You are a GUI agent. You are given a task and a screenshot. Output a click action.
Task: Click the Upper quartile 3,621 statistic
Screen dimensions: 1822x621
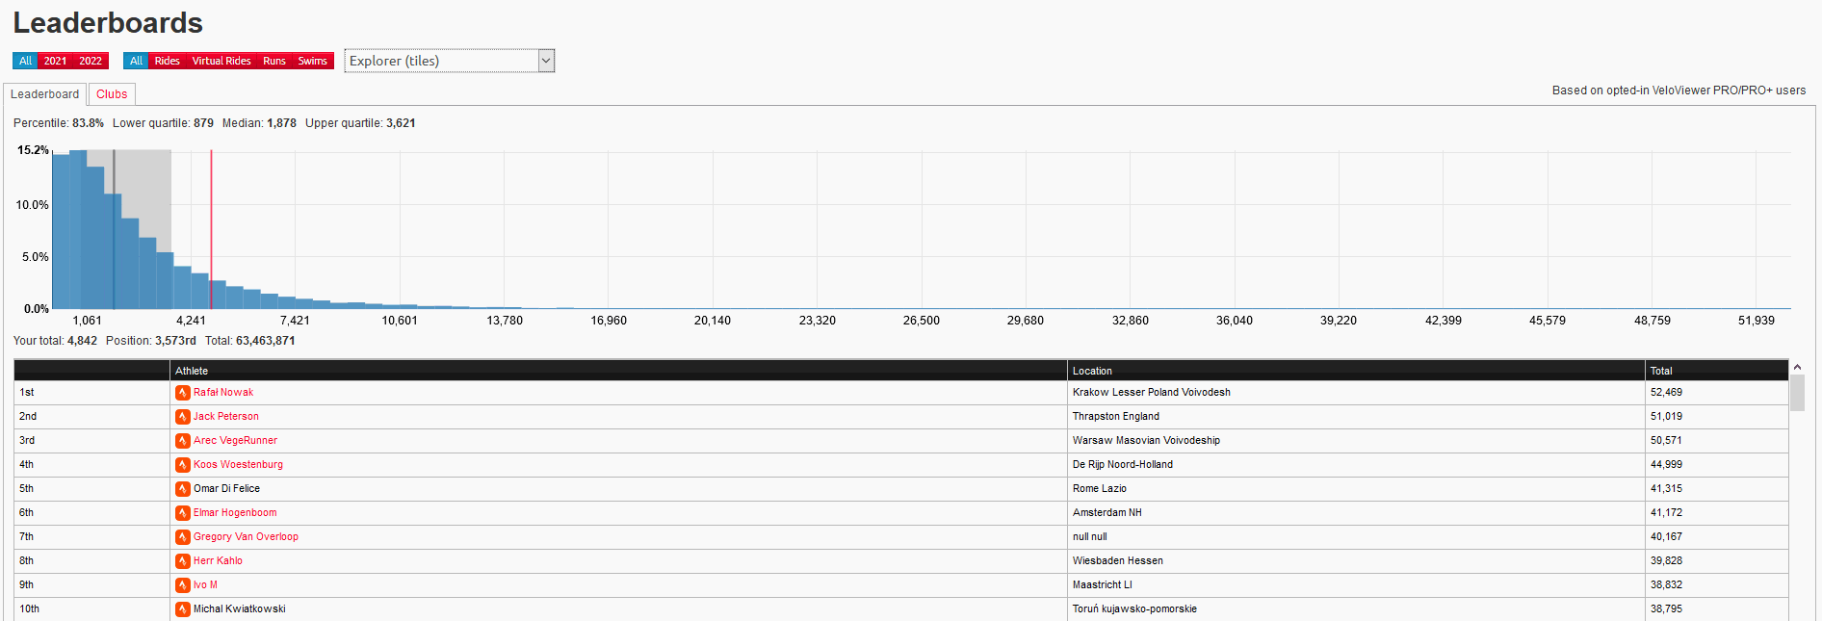point(360,123)
